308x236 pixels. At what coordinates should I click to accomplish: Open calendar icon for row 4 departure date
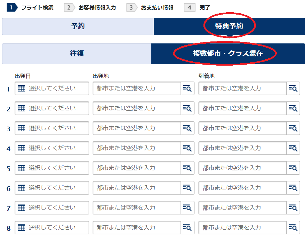click(22, 148)
